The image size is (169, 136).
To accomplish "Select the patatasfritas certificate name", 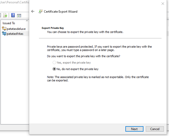I will coord(15,34).
